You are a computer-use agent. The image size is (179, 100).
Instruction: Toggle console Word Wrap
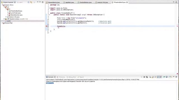(156, 77)
